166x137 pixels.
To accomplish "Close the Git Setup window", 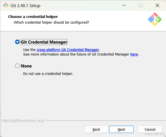I will [x=157, y=5].
